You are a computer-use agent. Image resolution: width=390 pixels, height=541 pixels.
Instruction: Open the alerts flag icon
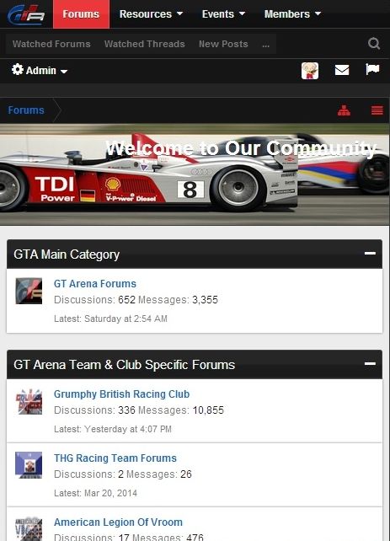coord(372,69)
